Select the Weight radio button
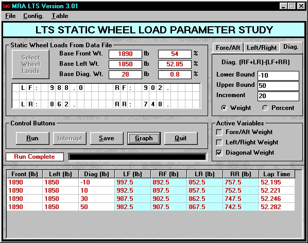The image size is (308, 243). click(224, 108)
